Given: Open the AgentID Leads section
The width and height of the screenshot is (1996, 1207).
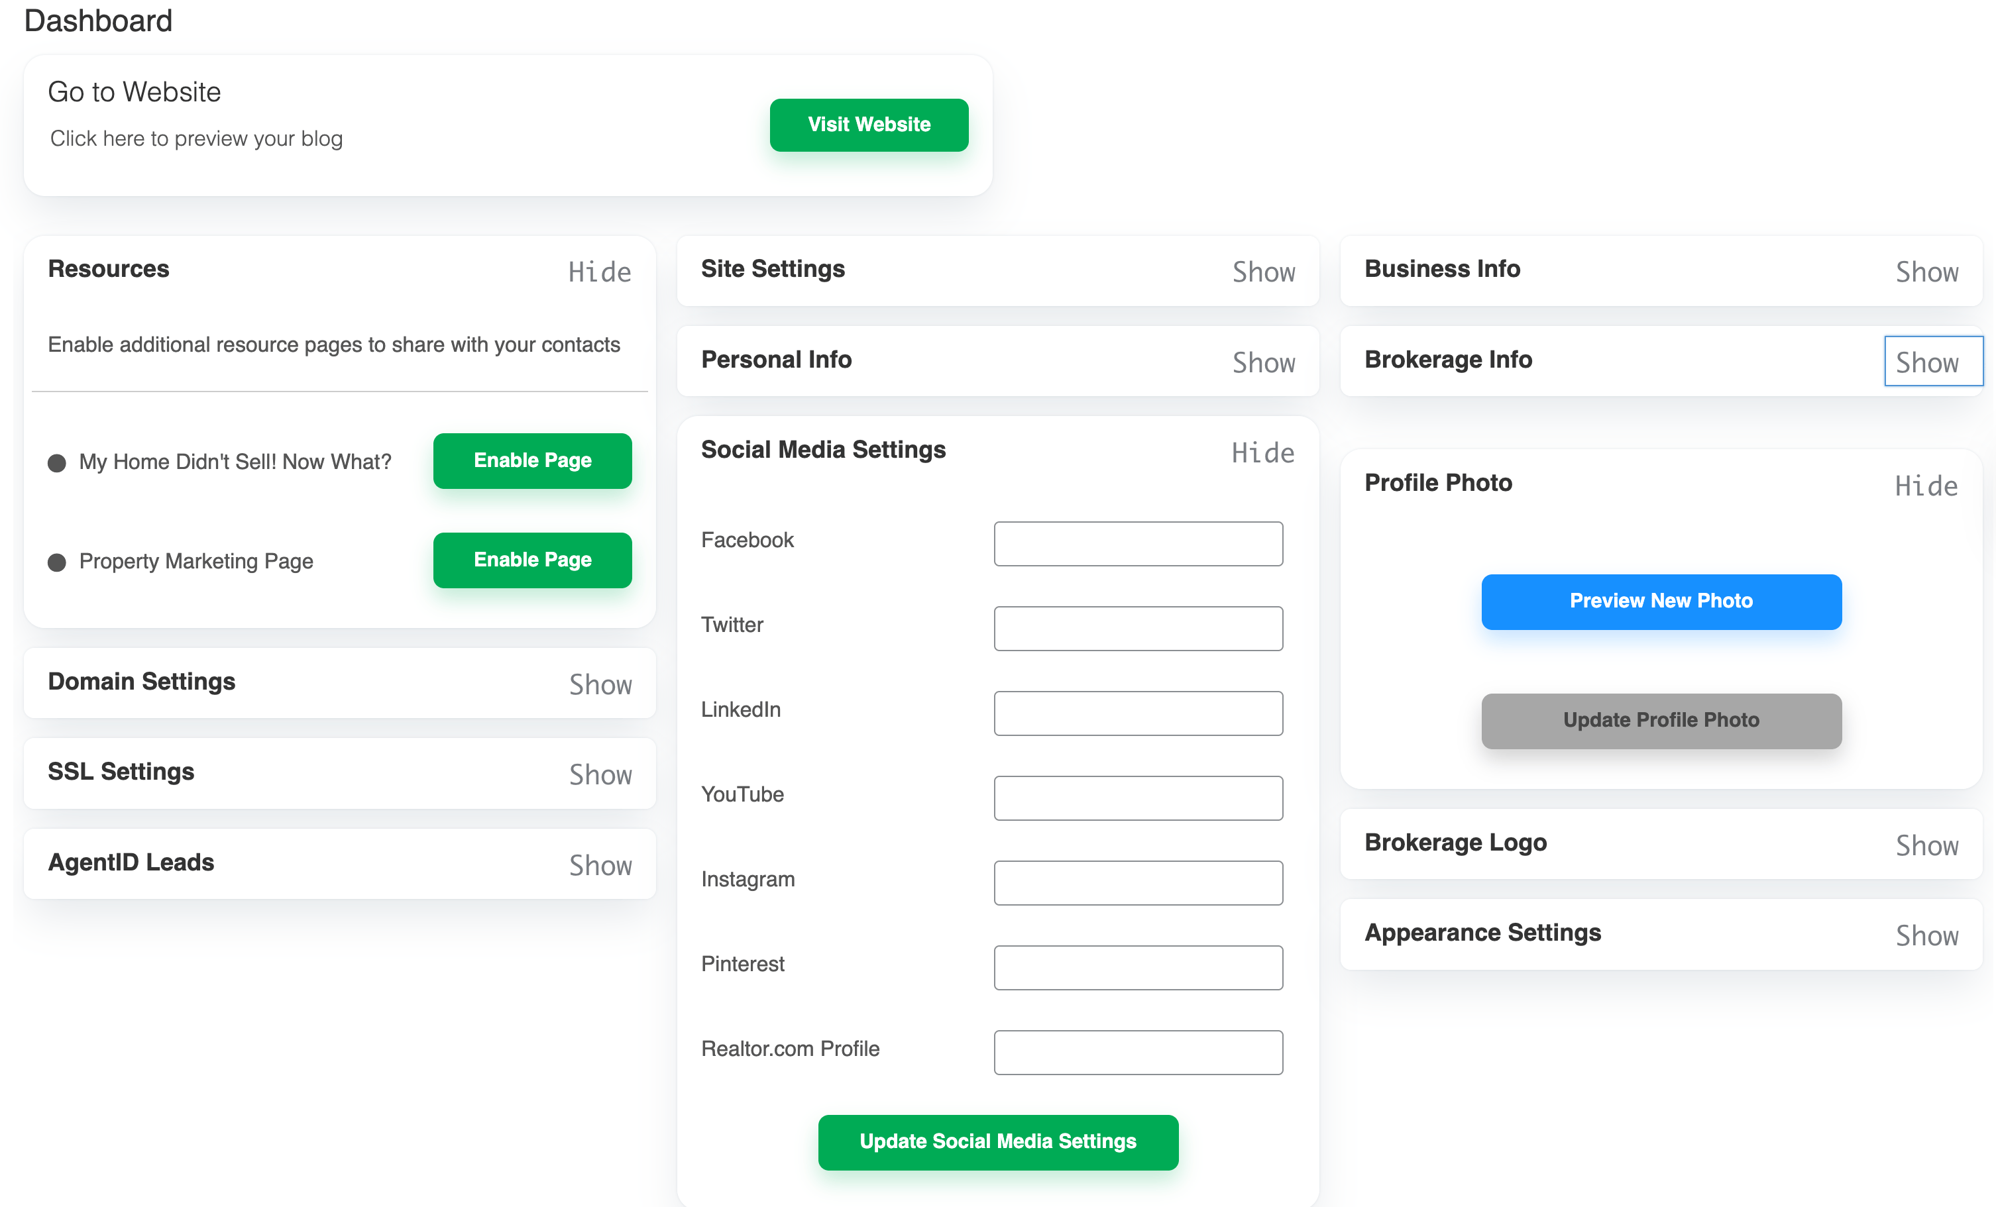Looking at the screenshot, I should point(600,865).
